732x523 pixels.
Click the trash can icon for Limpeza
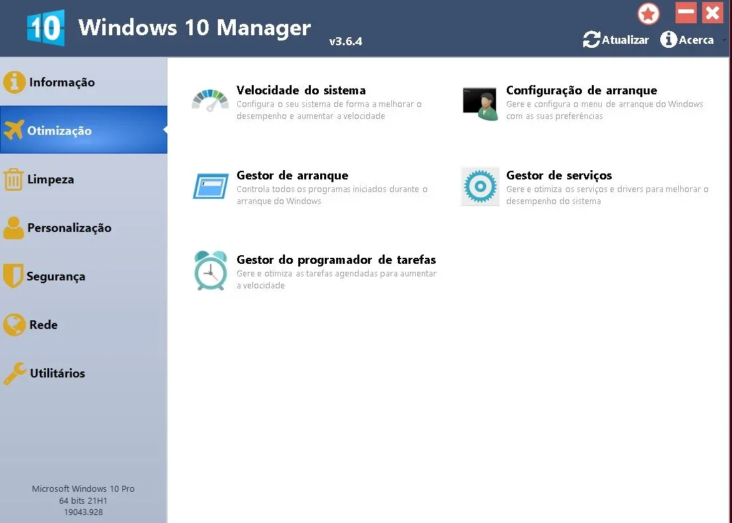coord(13,179)
